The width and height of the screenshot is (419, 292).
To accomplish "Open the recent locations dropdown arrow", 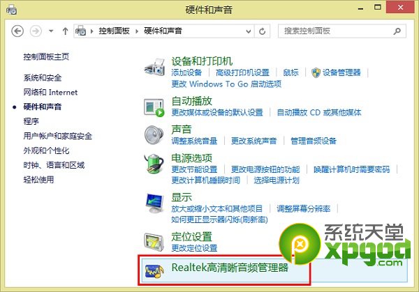I will click(x=51, y=31).
